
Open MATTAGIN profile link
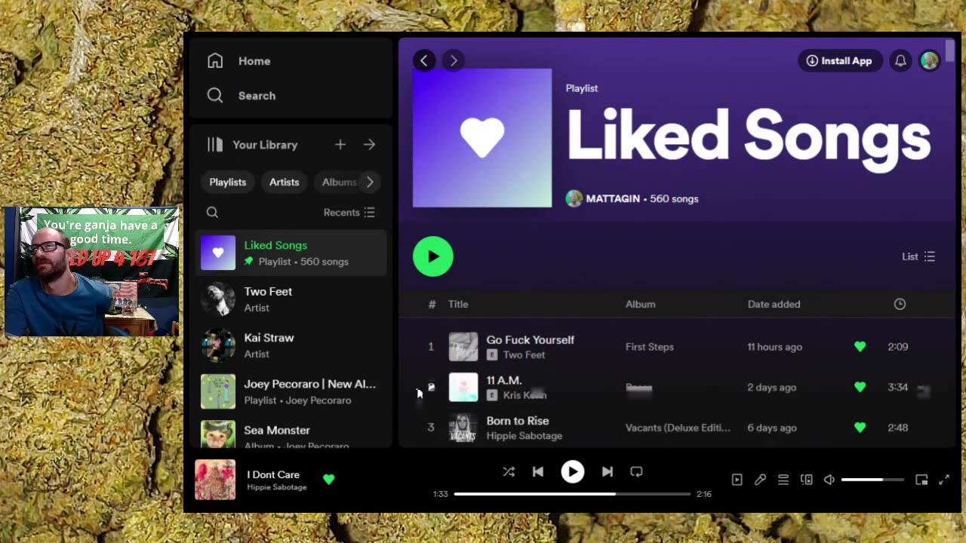coord(612,199)
